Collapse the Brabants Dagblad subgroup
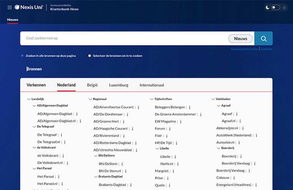 click(x=96, y=177)
